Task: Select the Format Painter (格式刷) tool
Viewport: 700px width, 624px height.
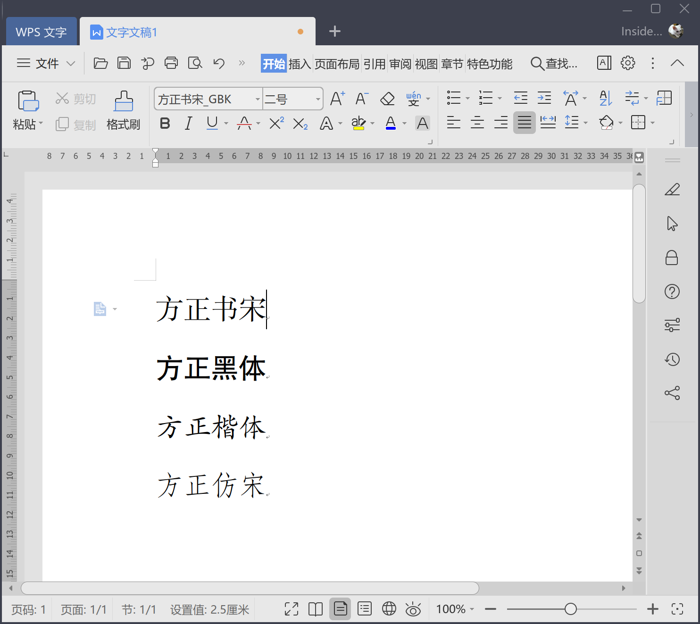Action: coord(124,111)
